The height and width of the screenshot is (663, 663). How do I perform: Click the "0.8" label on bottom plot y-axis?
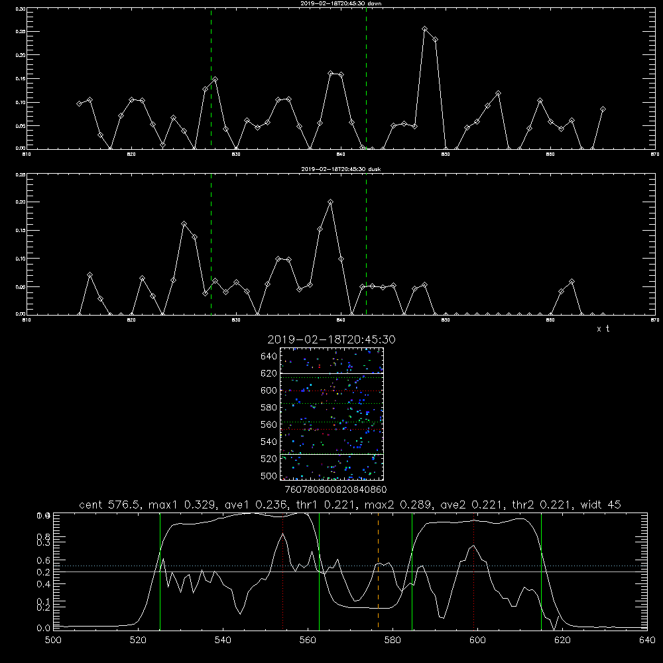pos(43,537)
